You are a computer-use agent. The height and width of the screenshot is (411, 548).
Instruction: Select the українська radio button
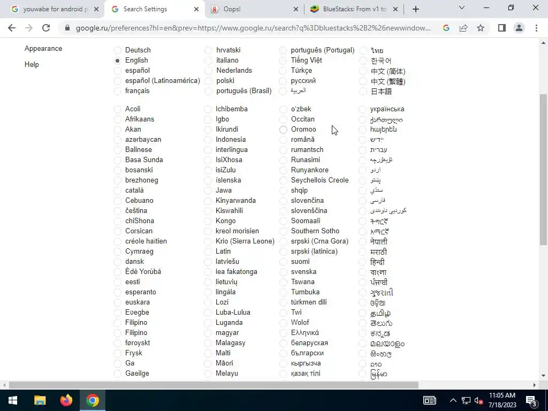click(x=363, y=109)
